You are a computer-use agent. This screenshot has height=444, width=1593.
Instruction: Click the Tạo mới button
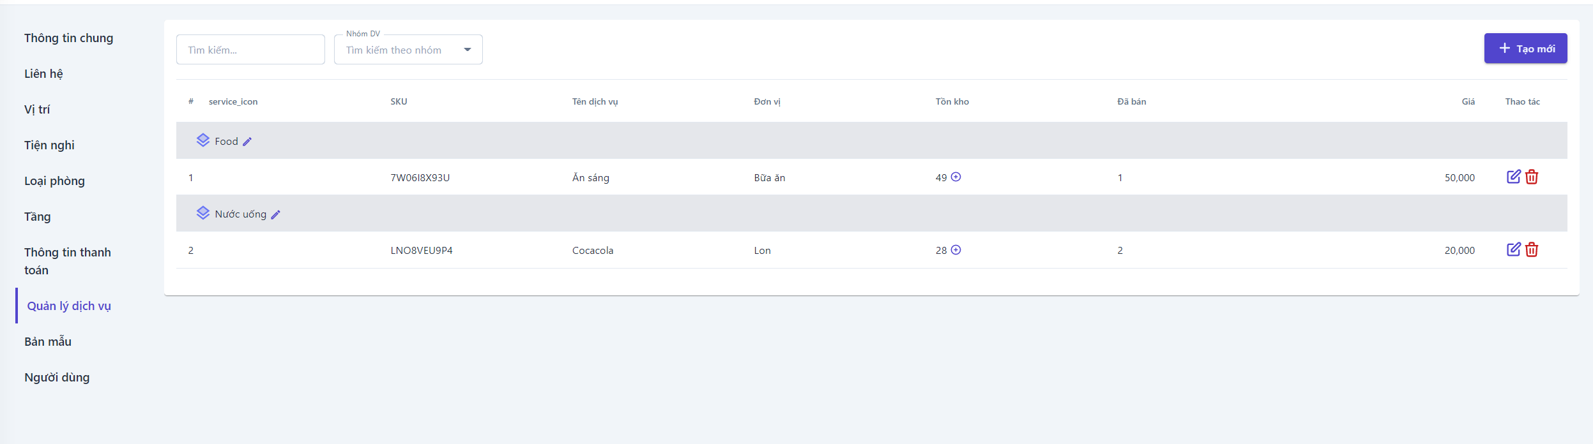click(x=1525, y=48)
